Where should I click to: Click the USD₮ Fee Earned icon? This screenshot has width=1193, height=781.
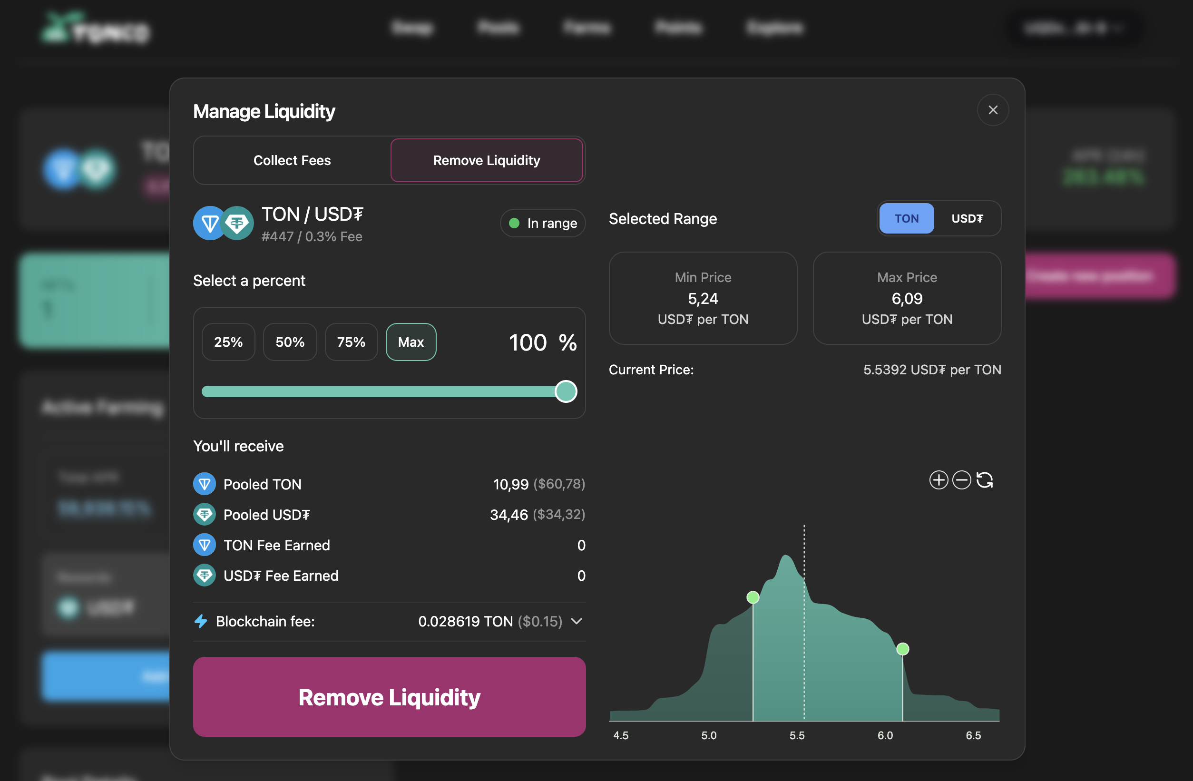coord(205,575)
